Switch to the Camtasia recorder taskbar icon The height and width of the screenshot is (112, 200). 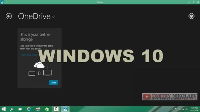click(x=56, y=109)
